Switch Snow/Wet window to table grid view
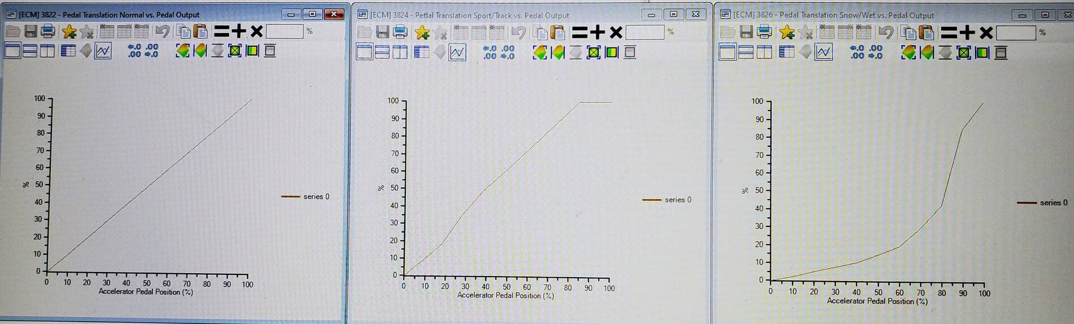Screen dimensions: 1074x324 tap(786, 52)
